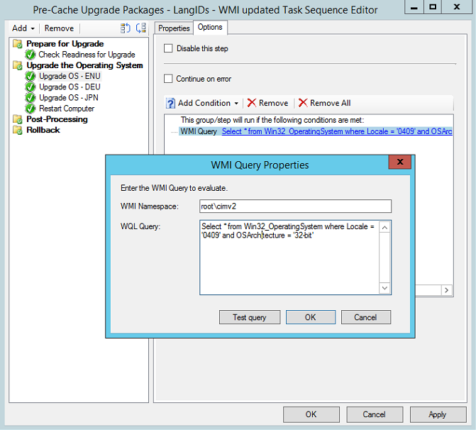Click inside the WQL Query text box

[x=289, y=258]
